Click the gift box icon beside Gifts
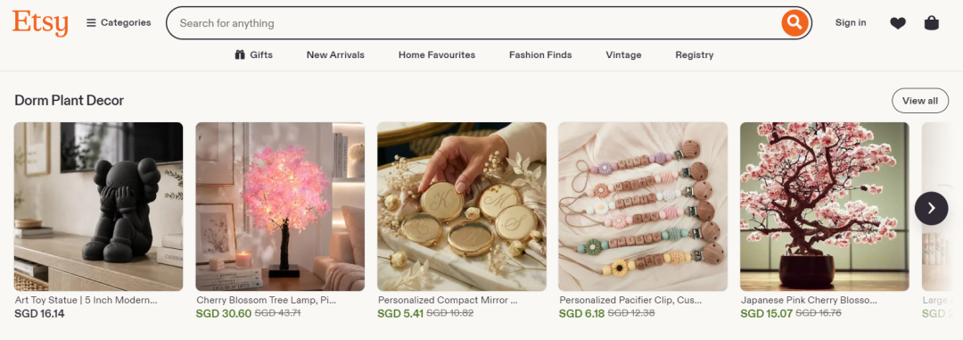Screen dimensions: 963x340 (240, 54)
